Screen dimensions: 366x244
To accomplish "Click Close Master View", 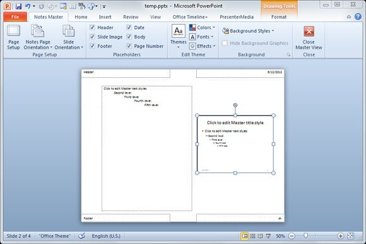I will [309, 37].
